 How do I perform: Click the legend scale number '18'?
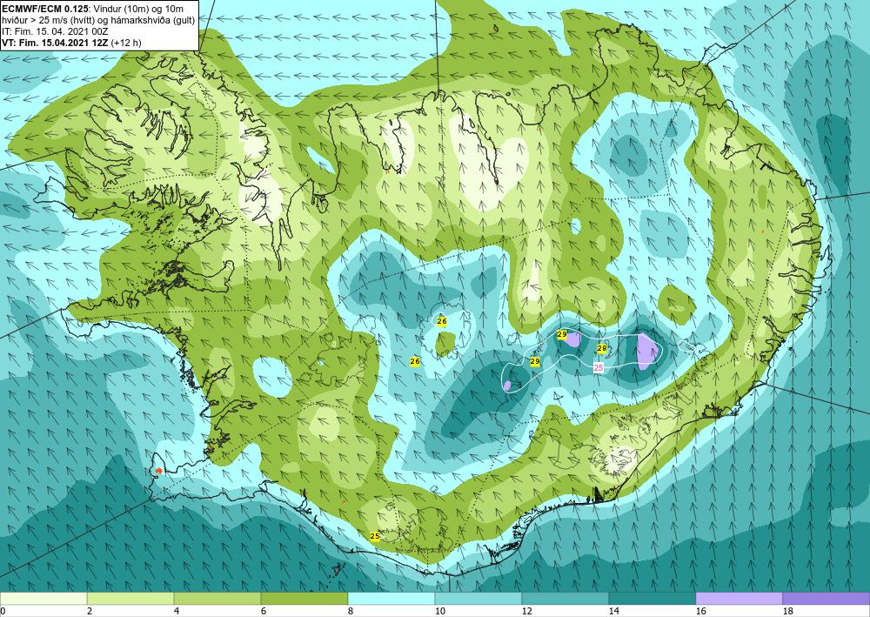(x=787, y=612)
